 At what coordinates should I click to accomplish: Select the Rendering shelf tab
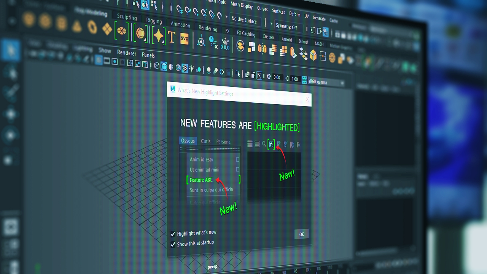pyautogui.click(x=208, y=28)
